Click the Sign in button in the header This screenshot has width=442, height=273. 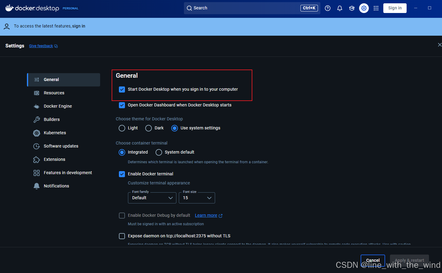pos(395,8)
